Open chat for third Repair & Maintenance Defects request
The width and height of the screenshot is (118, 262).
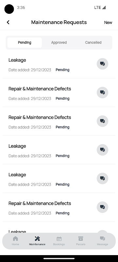103,207
